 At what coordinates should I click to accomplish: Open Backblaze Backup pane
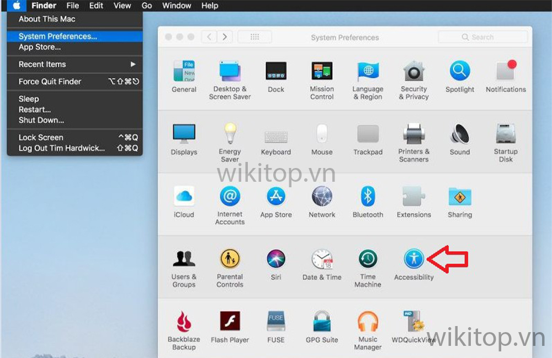pyautogui.click(x=184, y=330)
